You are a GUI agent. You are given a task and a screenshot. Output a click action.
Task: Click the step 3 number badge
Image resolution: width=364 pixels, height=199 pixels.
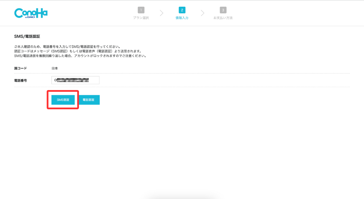point(223,10)
